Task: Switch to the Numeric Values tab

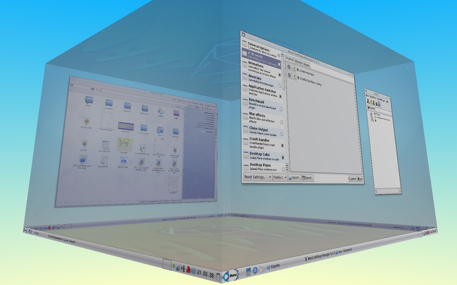Action: (x=302, y=63)
